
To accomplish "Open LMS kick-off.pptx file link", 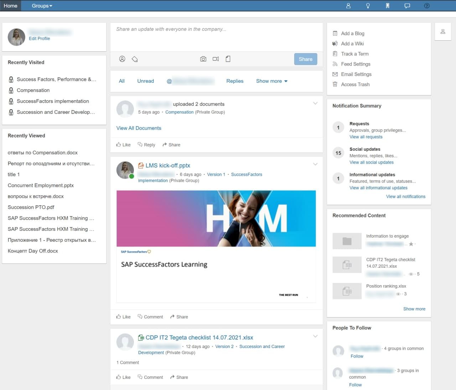I will point(168,165).
